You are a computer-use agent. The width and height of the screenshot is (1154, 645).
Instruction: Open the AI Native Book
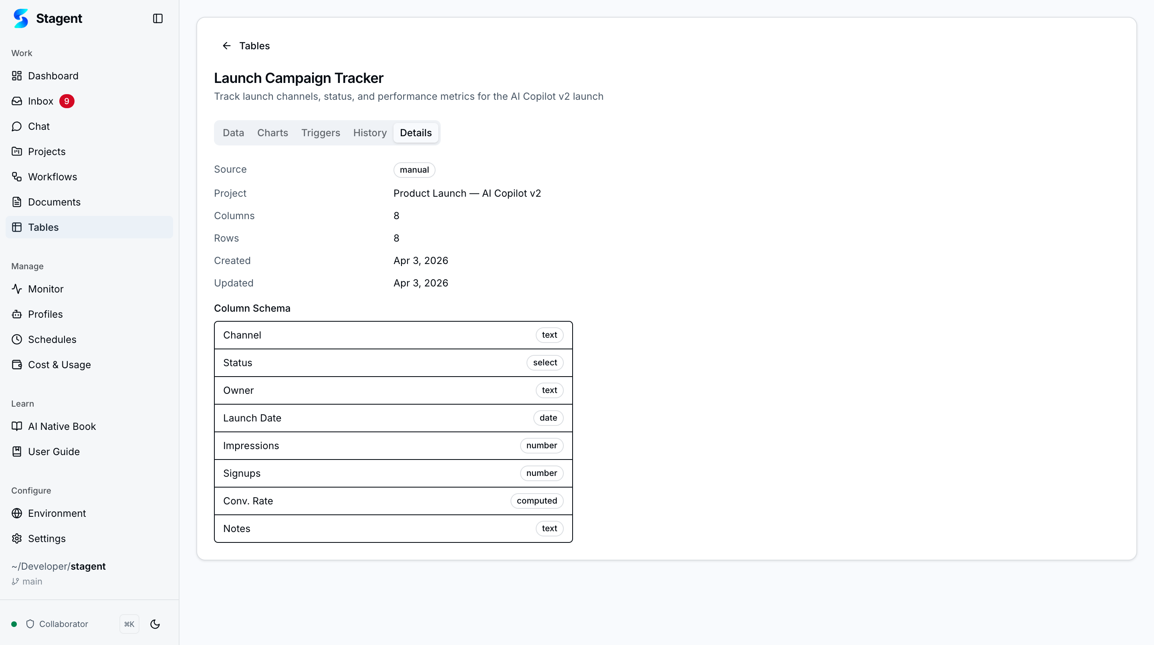[x=62, y=426]
